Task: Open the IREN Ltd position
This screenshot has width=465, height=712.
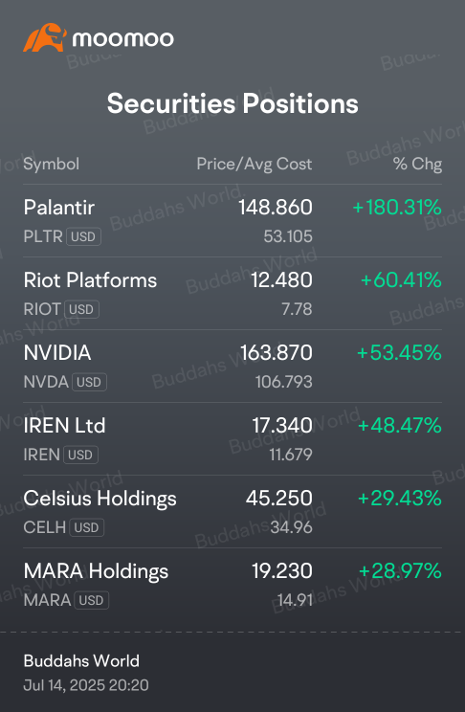Action: (x=232, y=438)
